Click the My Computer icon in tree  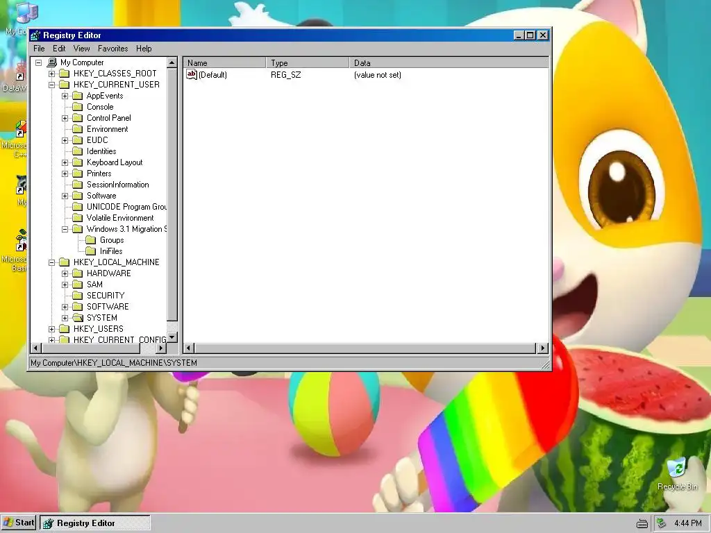point(52,62)
